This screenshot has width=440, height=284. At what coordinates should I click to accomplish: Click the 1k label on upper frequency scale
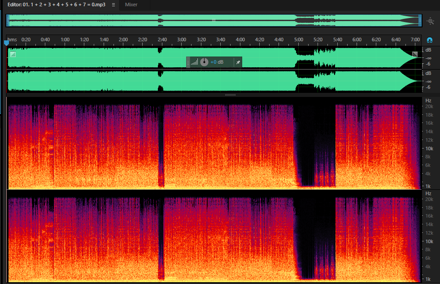click(428, 186)
